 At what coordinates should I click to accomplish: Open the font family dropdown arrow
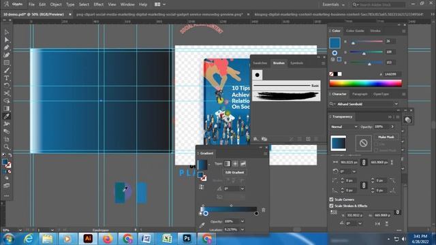click(396, 104)
